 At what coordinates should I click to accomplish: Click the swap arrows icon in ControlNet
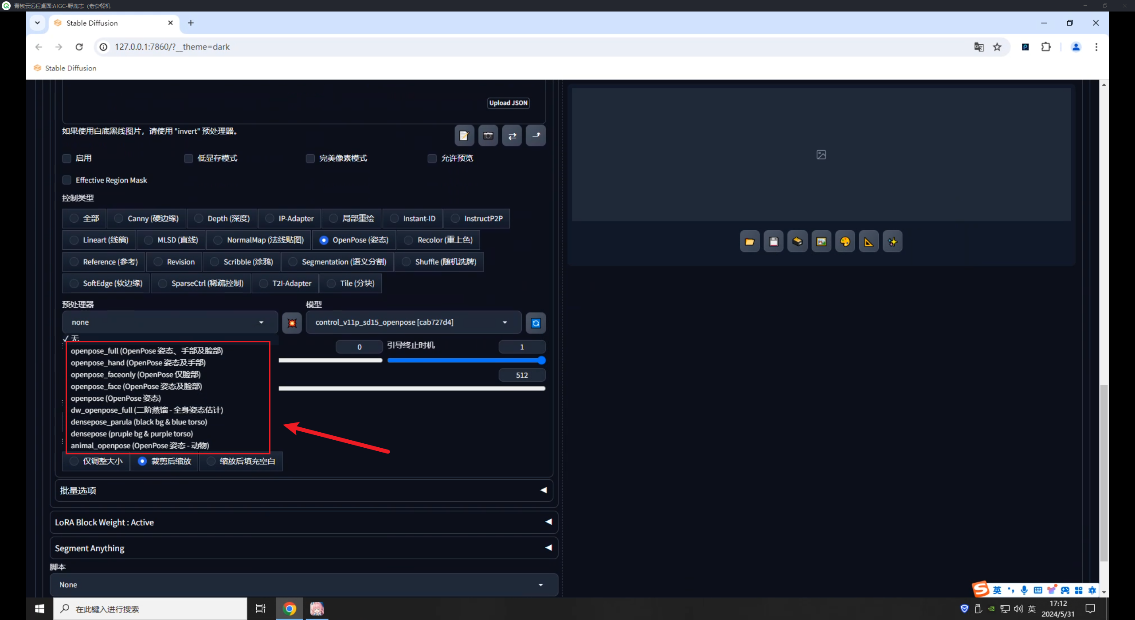point(512,136)
